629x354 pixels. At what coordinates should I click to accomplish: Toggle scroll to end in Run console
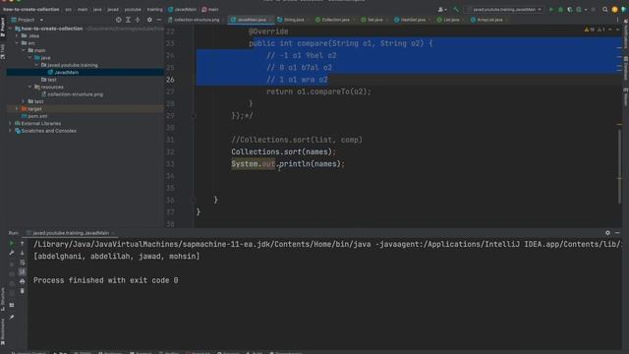pos(22,272)
